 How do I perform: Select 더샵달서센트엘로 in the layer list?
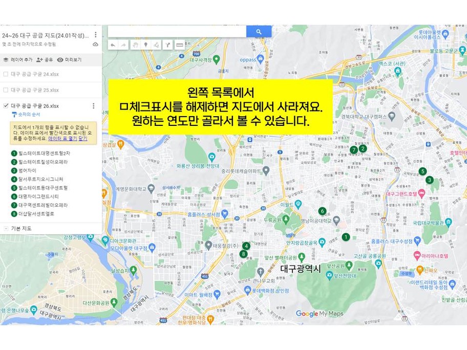[33, 214]
